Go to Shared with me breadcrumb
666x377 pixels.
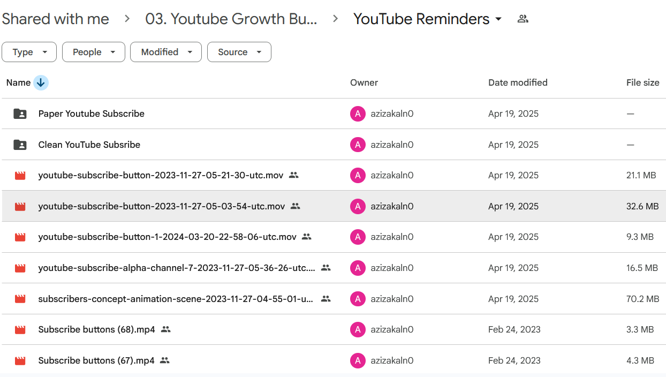pyautogui.click(x=55, y=19)
